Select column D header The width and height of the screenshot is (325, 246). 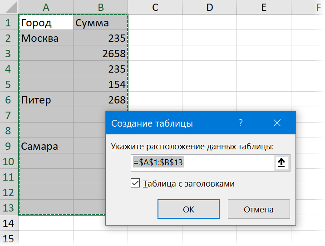pyautogui.click(x=210, y=7)
